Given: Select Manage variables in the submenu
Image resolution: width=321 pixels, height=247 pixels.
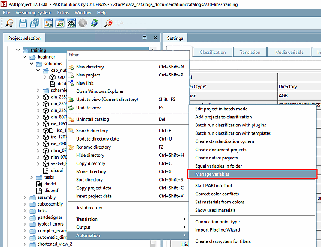Looking at the screenshot, I should pos(253,174).
